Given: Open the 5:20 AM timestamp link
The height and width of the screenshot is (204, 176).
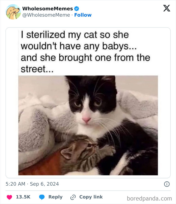Looking at the screenshot, I should pos(15,184).
